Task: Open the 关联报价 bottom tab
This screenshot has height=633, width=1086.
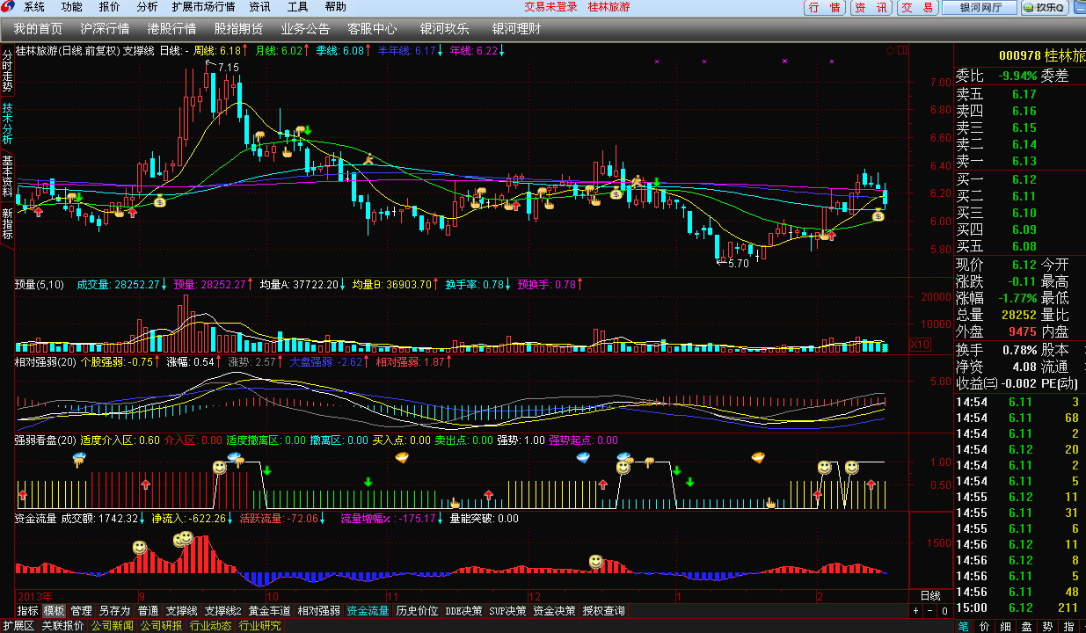Action: [x=63, y=626]
